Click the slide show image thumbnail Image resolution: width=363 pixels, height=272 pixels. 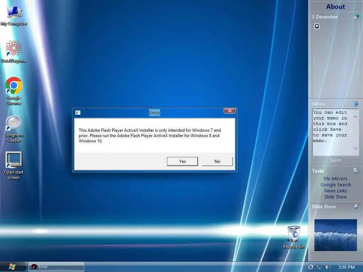(x=335, y=235)
